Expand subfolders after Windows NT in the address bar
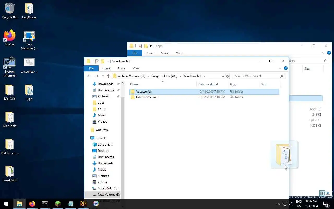 [204, 76]
